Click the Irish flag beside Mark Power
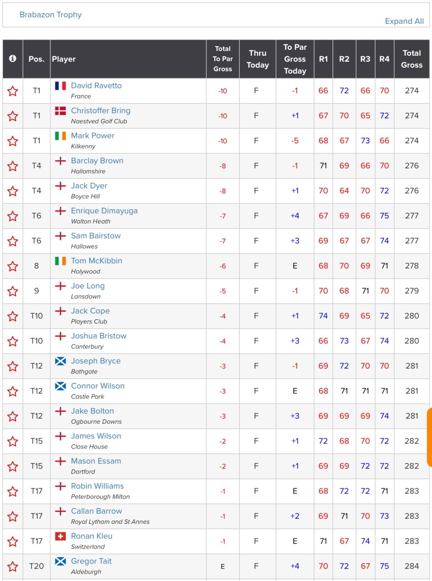The width and height of the screenshot is (432, 581). coord(61,135)
